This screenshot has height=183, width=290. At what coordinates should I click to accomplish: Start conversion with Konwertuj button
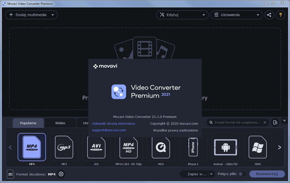[267, 174]
